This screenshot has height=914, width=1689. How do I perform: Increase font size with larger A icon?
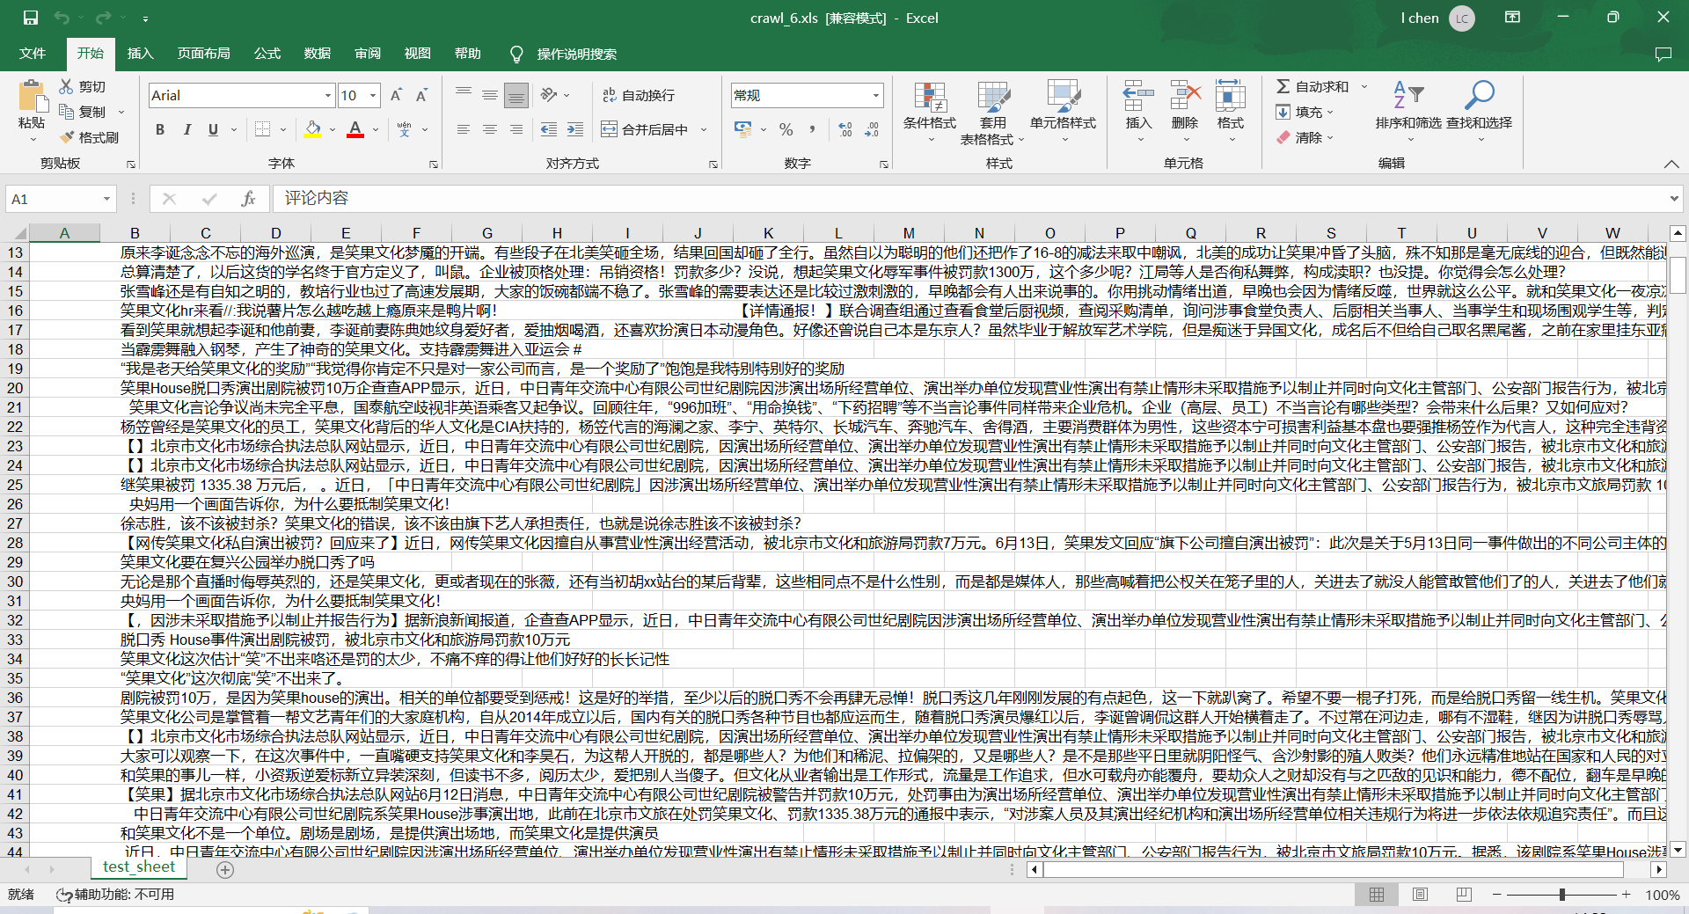(396, 95)
